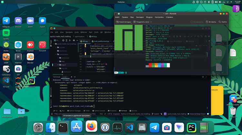Open the Python Console tool window
242x135 pixels.
pos(99,111)
